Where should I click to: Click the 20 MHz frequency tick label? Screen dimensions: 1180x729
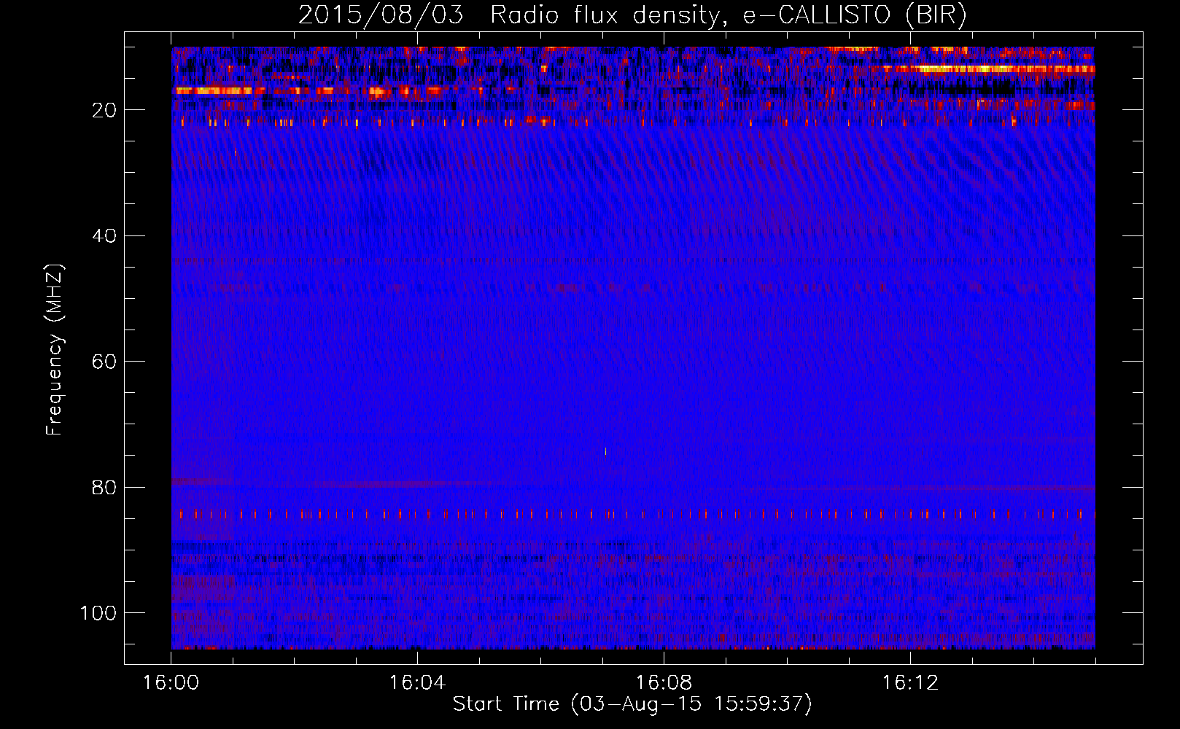(x=104, y=110)
